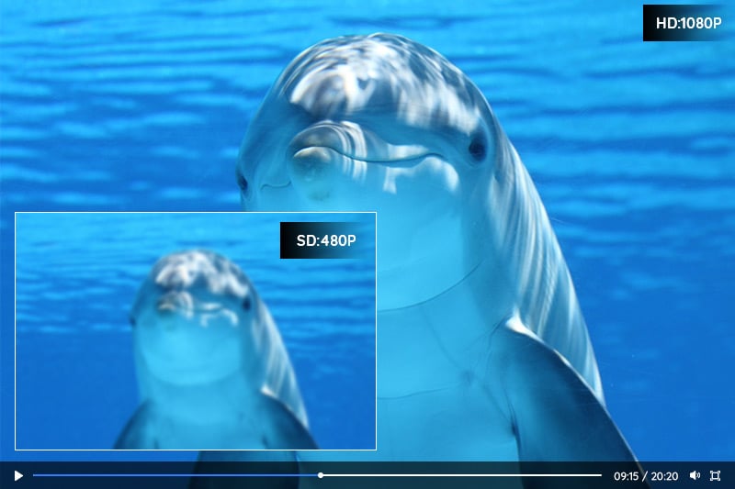This screenshot has height=489, width=735.
Task: Click the 09:15 / 20:20 time readout
Action: (x=646, y=476)
